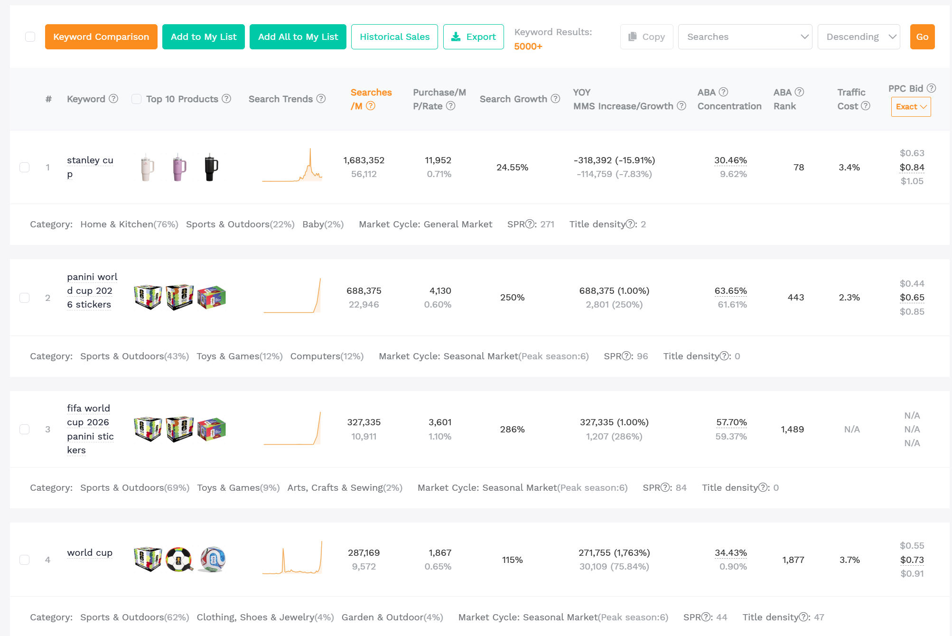Click the Copy button
Viewport: 952px width, 636px height.
[x=646, y=37]
